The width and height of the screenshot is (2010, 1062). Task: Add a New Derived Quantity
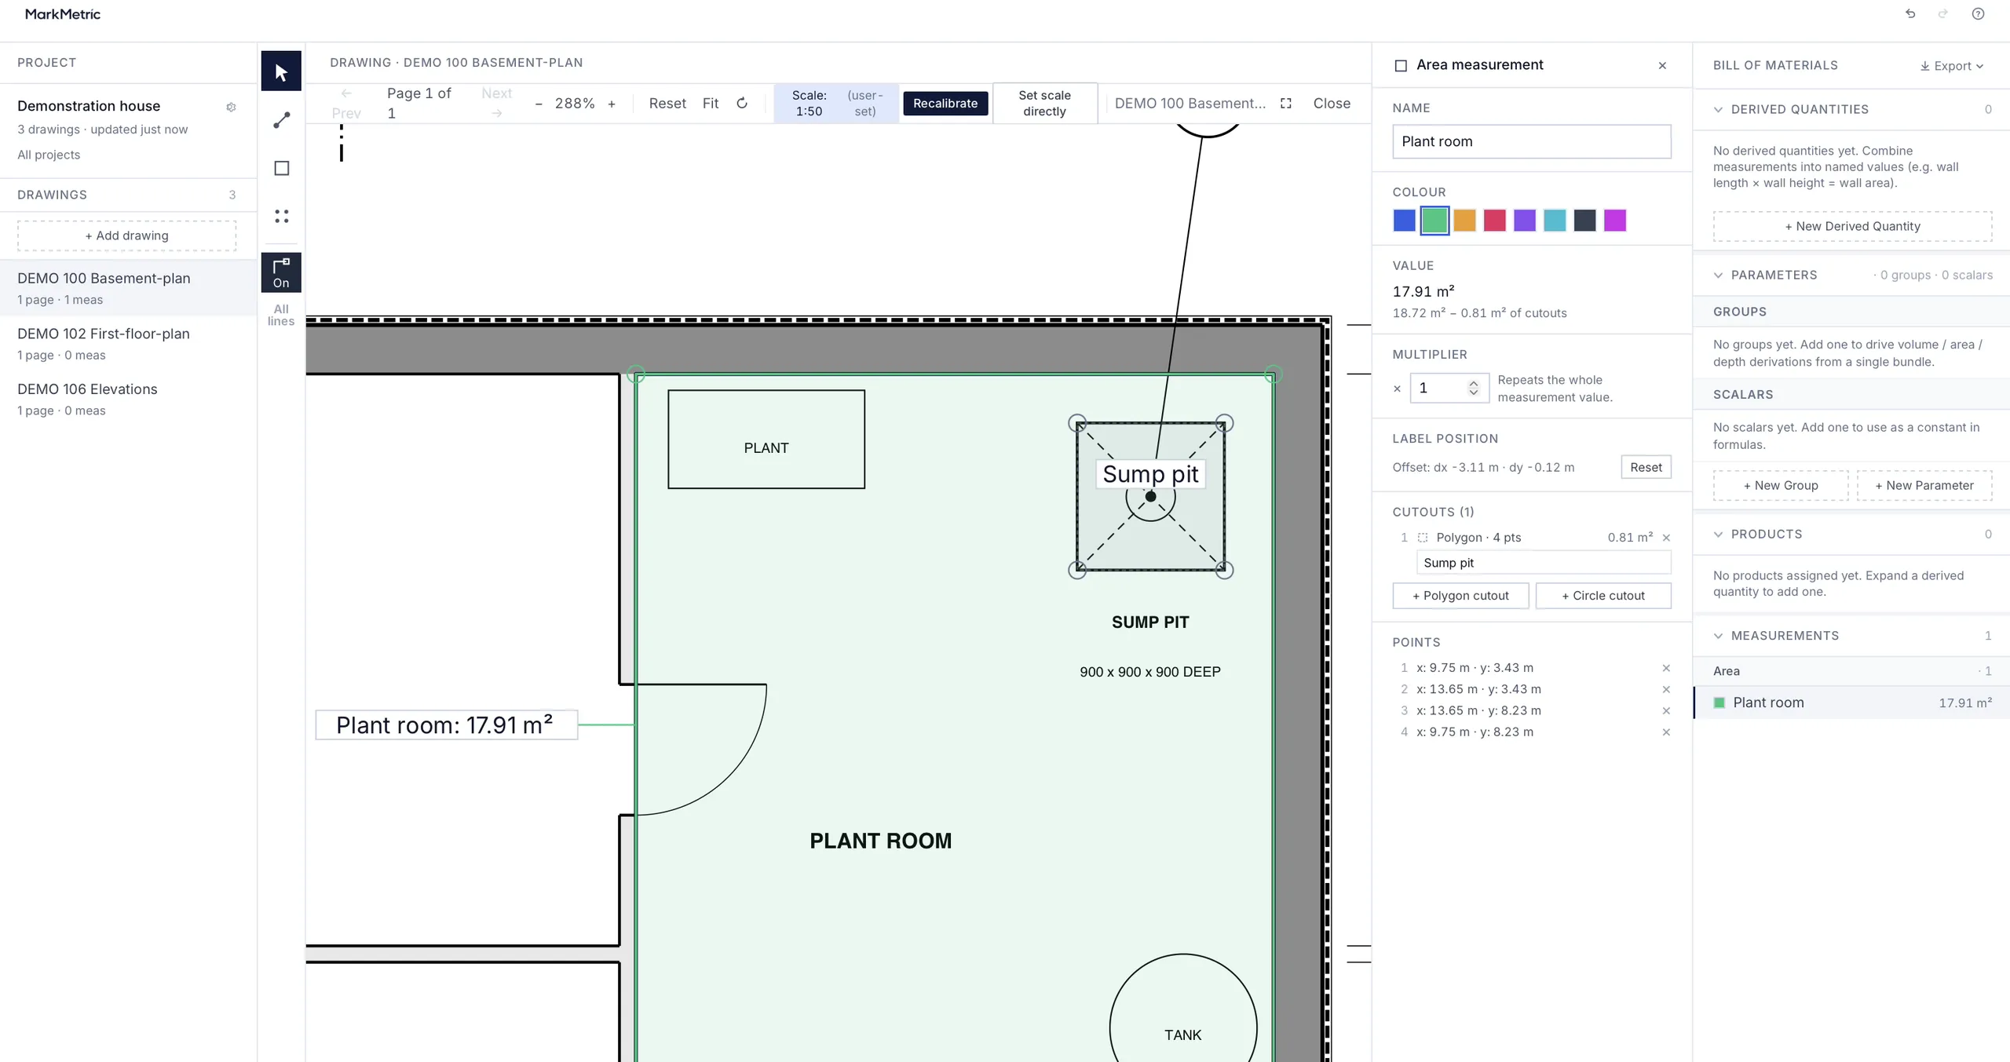(x=1852, y=226)
